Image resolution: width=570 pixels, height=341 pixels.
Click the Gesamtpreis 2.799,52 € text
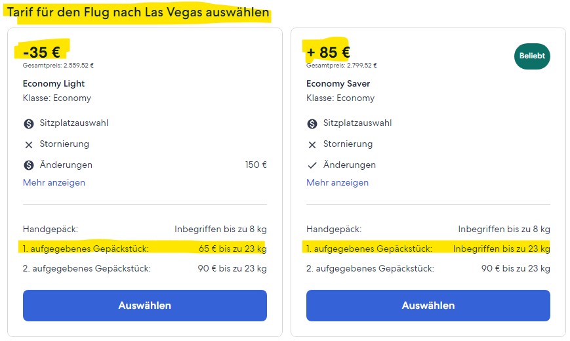click(341, 66)
